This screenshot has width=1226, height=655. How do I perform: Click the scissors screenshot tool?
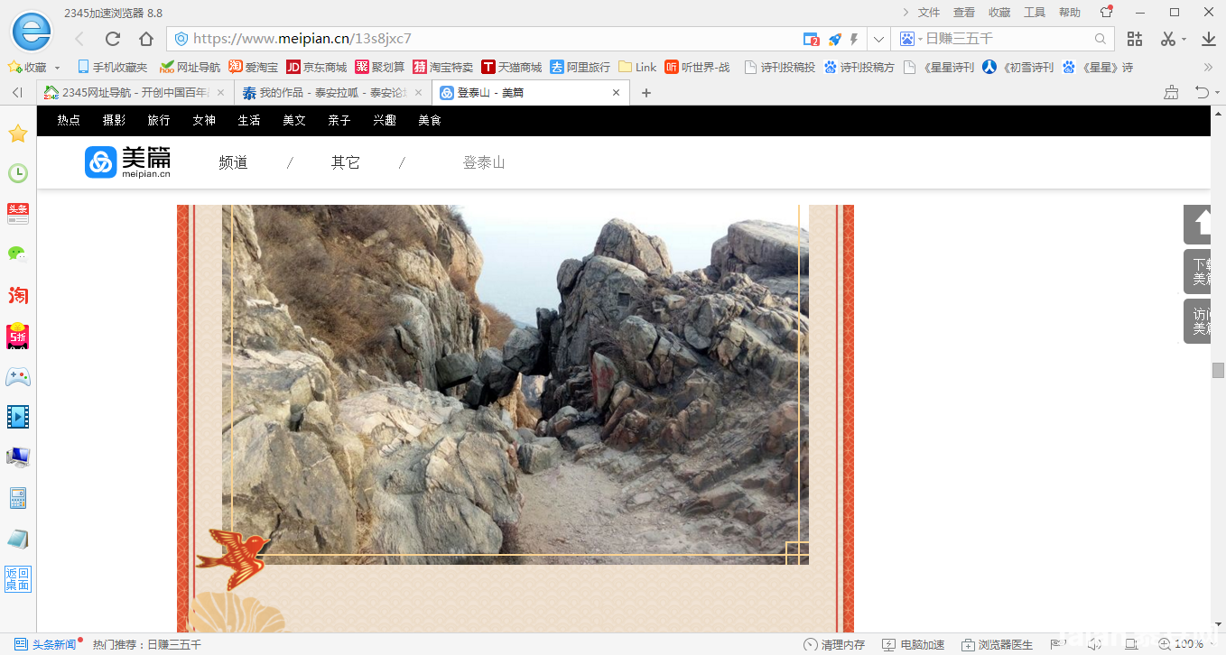(x=1168, y=39)
